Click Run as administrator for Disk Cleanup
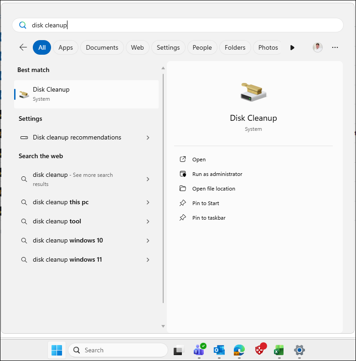356x361 pixels. 217,174
